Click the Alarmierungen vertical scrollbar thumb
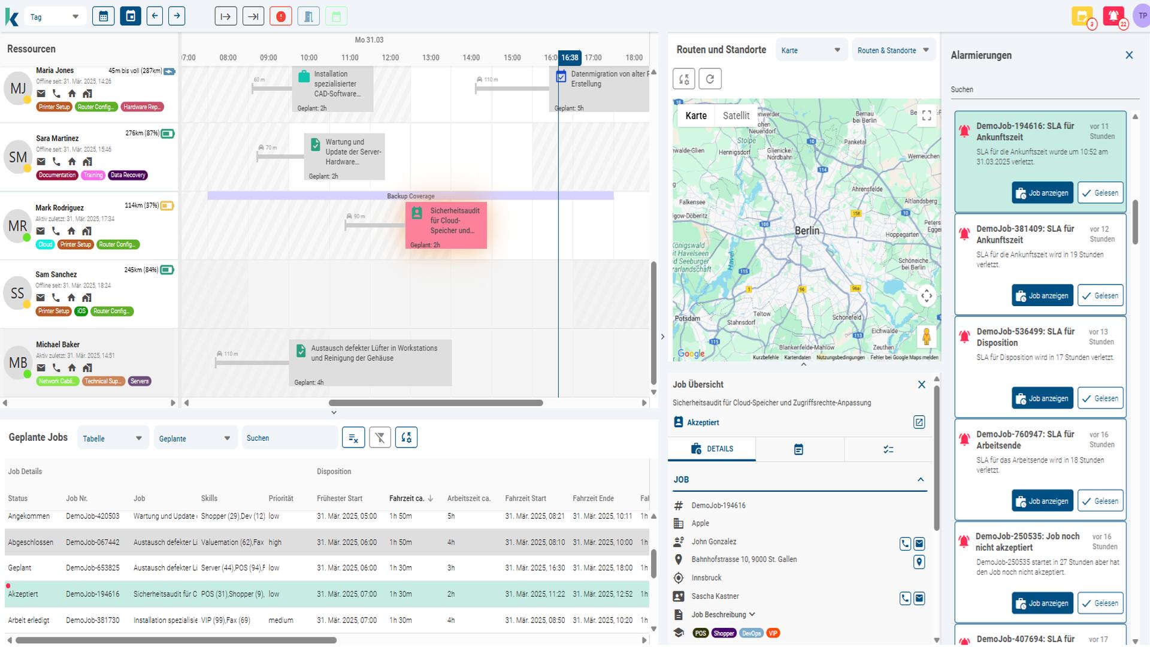Screen dimensions: 1150x647 (1135, 222)
